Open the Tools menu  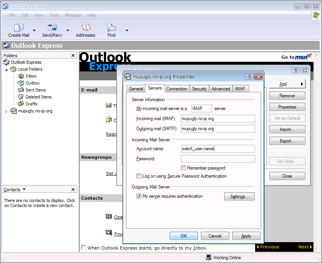(x=54, y=15)
